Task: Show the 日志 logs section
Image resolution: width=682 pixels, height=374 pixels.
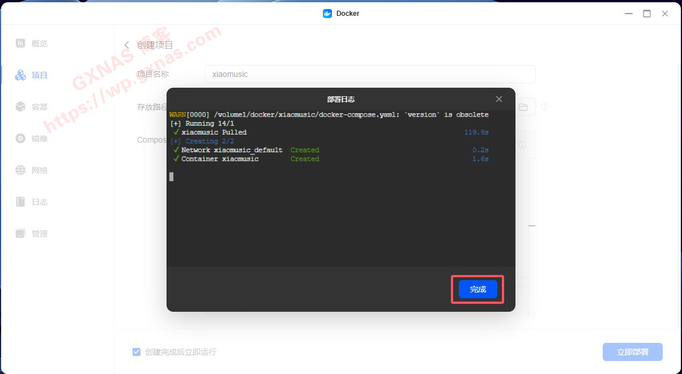Action: pyautogui.click(x=20, y=202)
